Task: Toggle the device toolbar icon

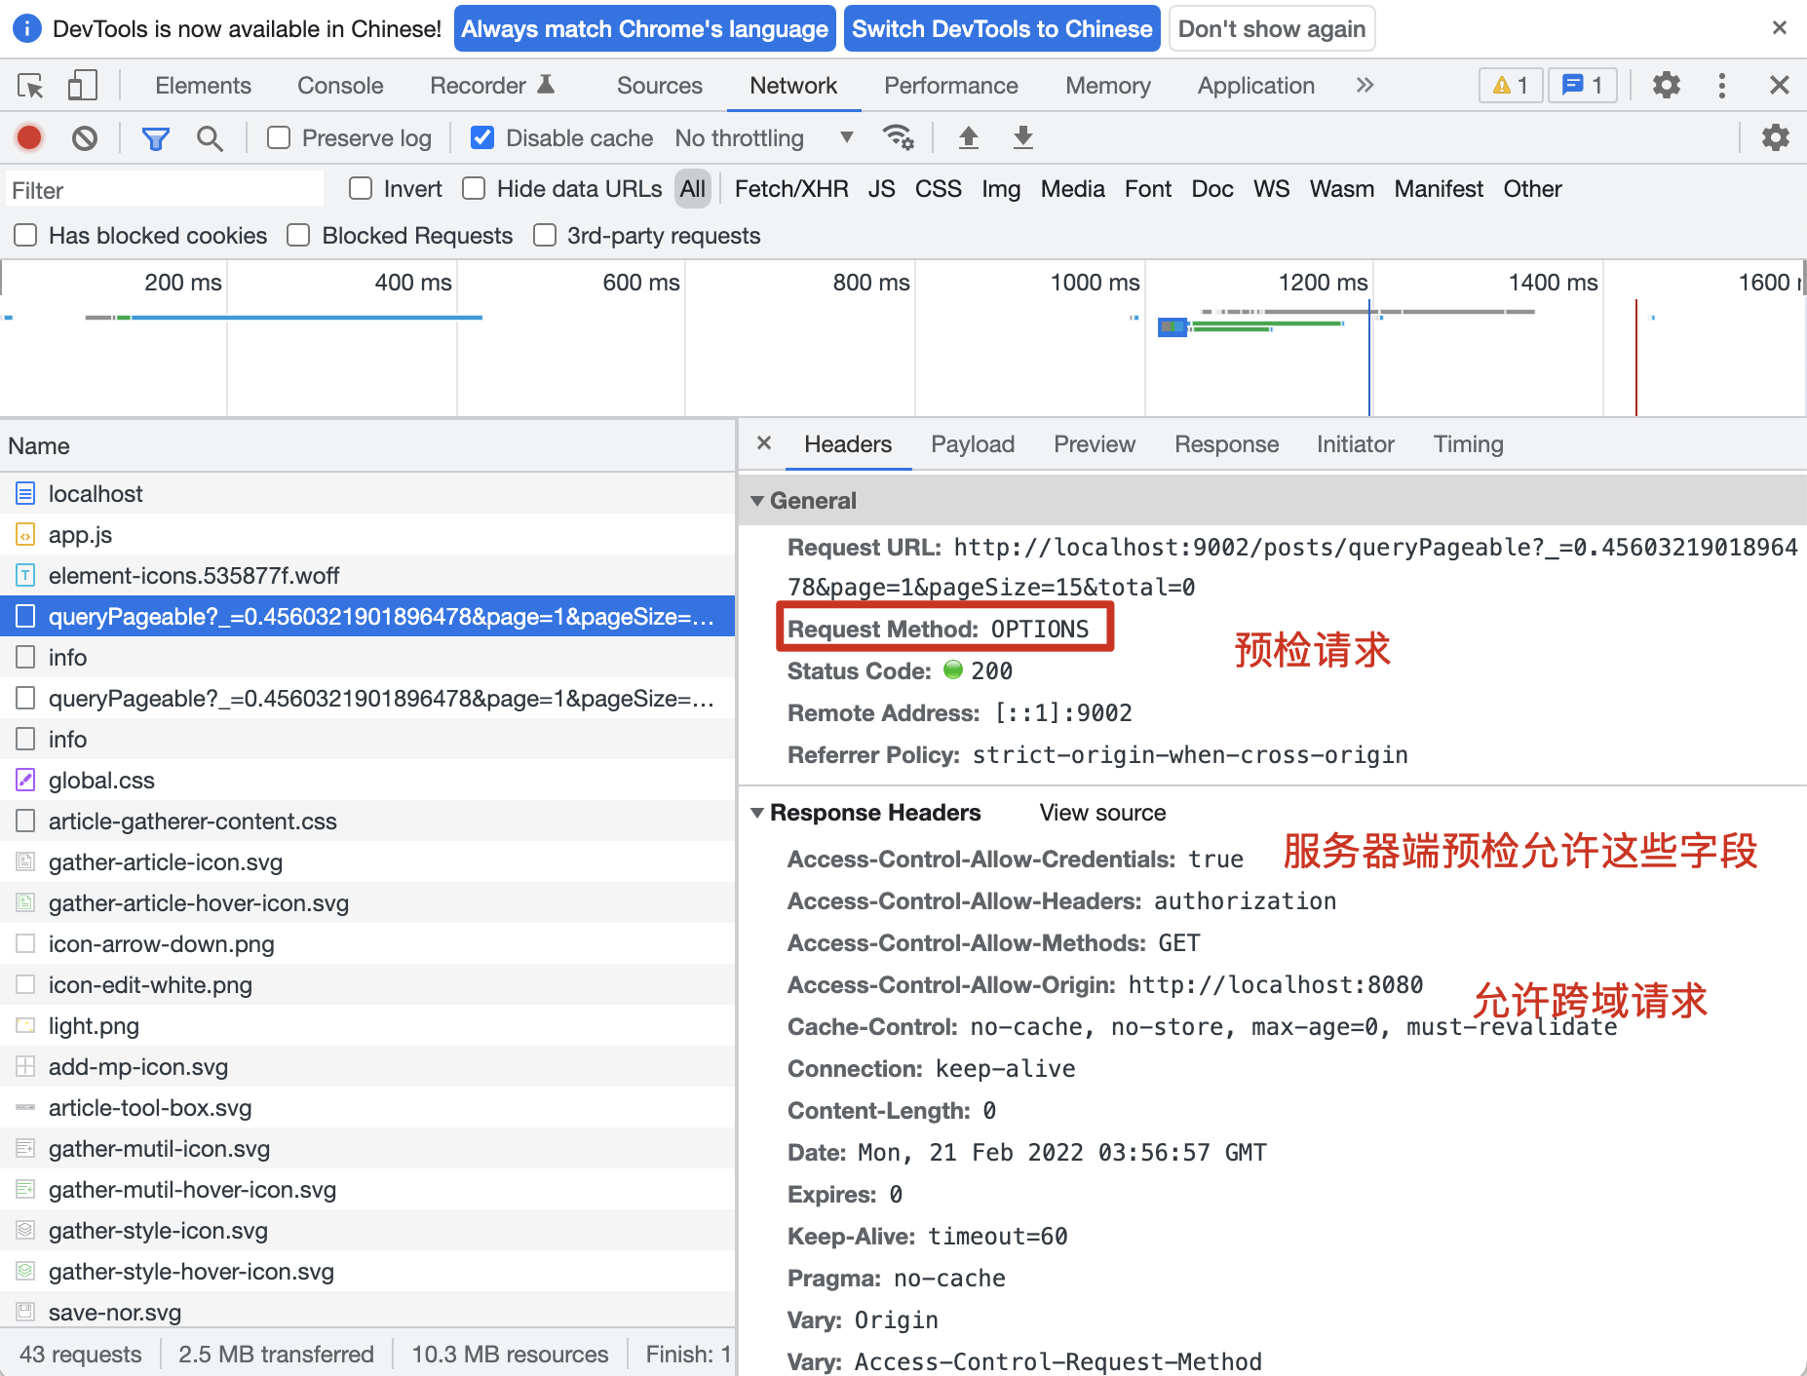Action: coord(83,86)
